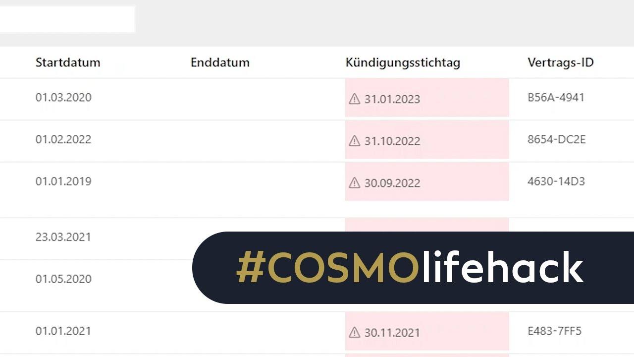The width and height of the screenshot is (634, 357).
Task: Click the warning icon beside 31.01.2023
Action: (354, 99)
